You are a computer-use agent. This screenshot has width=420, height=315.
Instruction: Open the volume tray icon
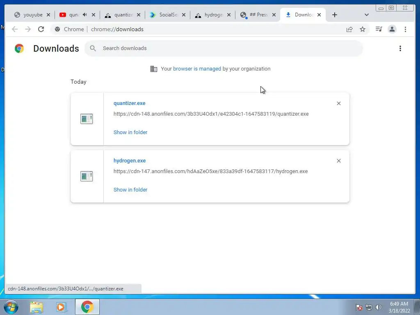coord(378,307)
